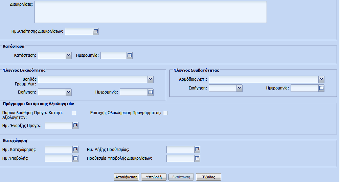
Task: Click Προθεσμία Υποβολής Διευκρινίσεων date field
Action: (x=180, y=158)
